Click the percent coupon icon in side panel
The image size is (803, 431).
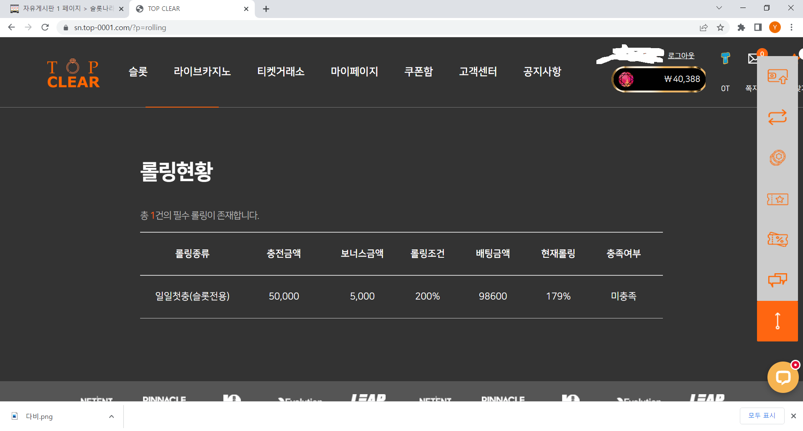pyautogui.click(x=777, y=239)
